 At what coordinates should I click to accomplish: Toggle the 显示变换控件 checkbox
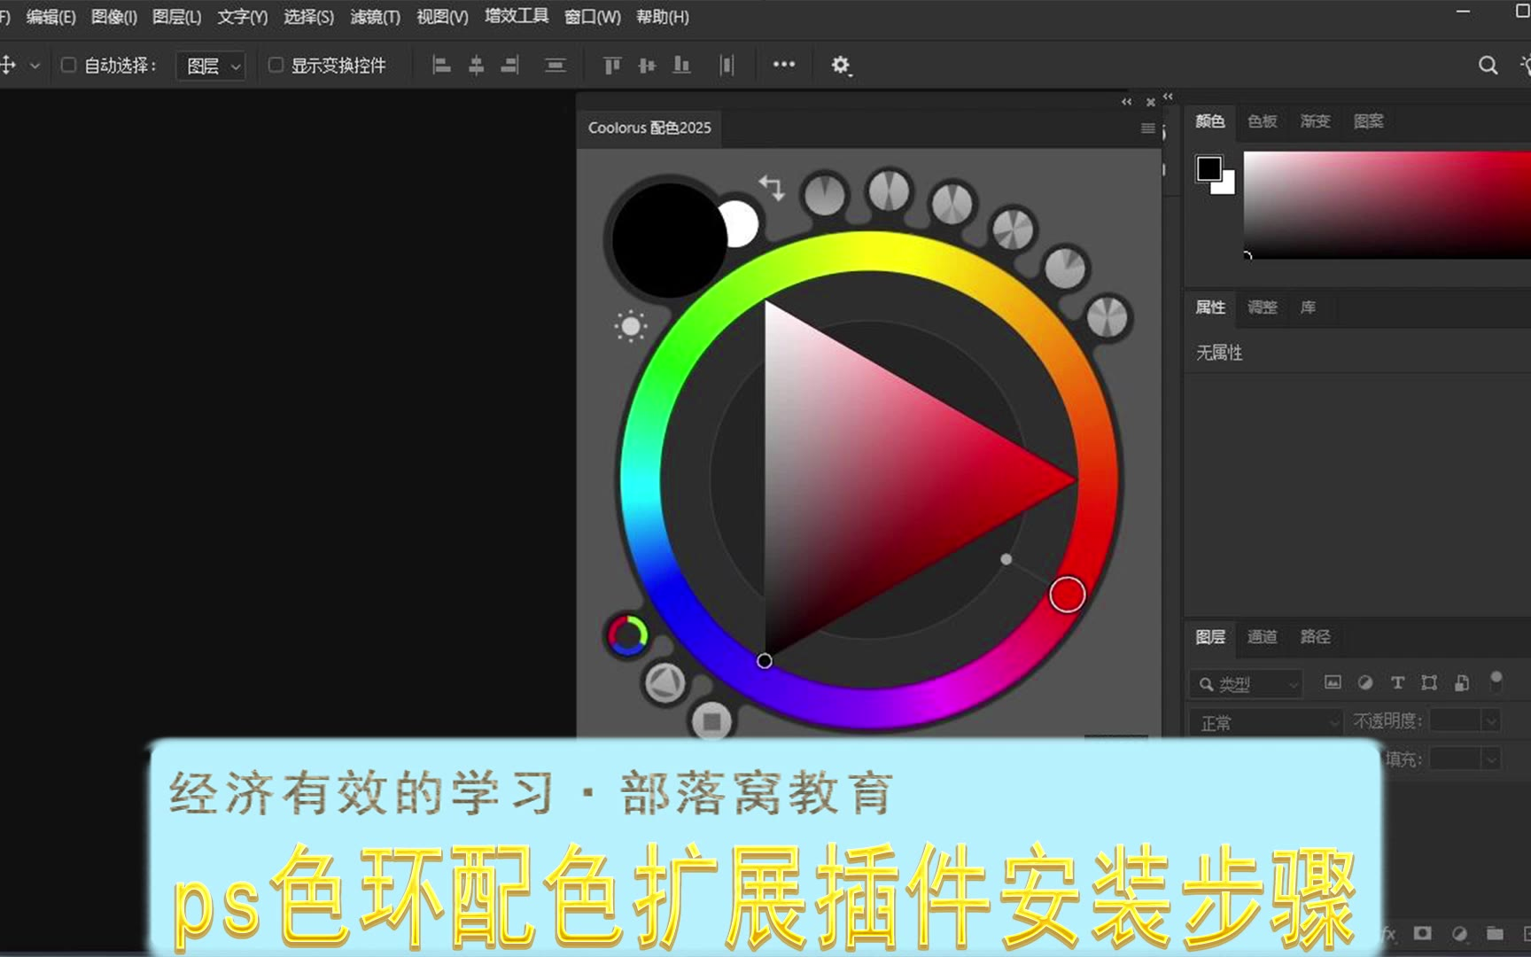[x=276, y=65]
